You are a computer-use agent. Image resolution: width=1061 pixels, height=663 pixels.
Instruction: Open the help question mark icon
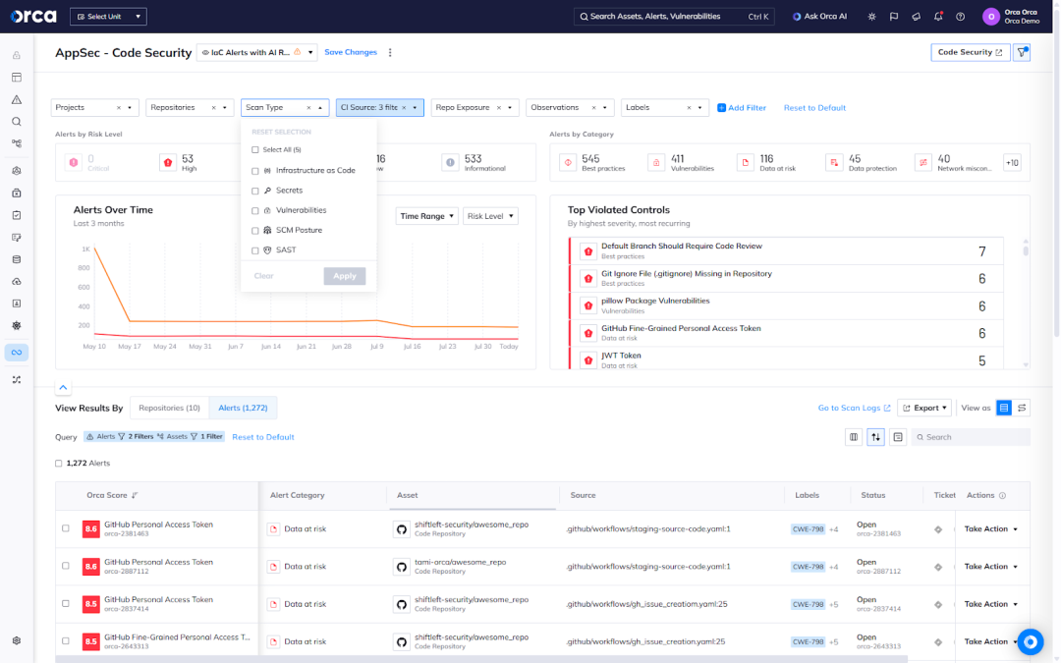click(960, 17)
